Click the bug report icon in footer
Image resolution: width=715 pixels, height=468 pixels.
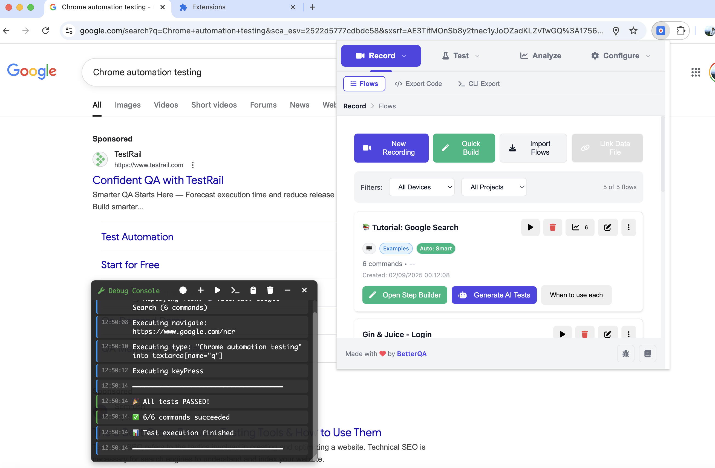pyautogui.click(x=626, y=354)
